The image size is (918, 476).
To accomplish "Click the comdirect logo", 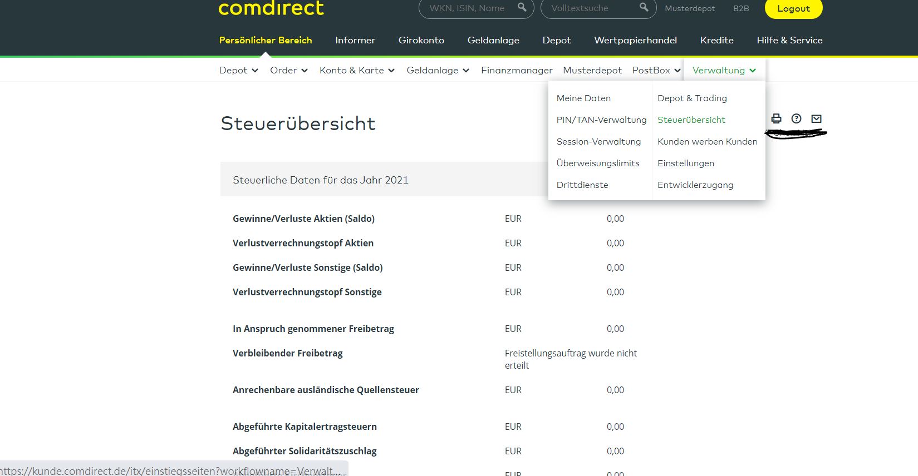I will (x=271, y=8).
